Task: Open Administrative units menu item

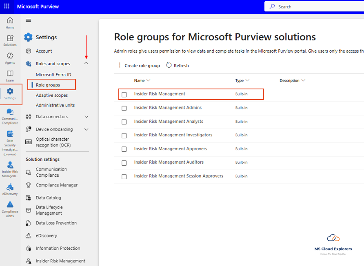Action: pyautogui.click(x=55, y=105)
